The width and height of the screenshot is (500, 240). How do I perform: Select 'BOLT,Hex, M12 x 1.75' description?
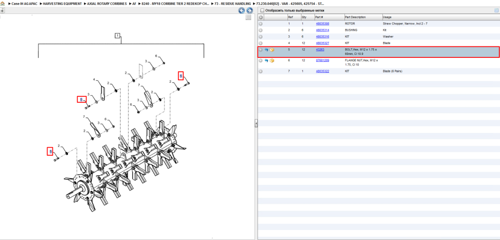point(361,52)
